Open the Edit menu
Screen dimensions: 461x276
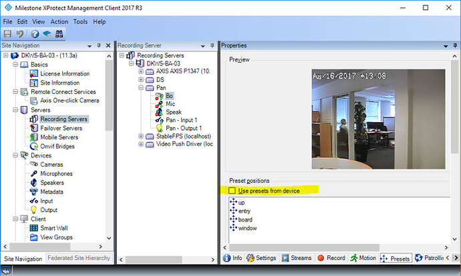[x=22, y=22]
